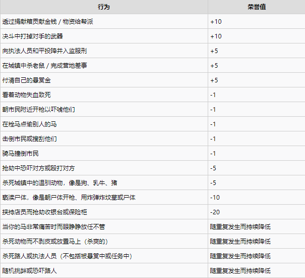Click the -1 value for '看着动物失血致死'
Screen dimensions: 305x278
coord(213,95)
